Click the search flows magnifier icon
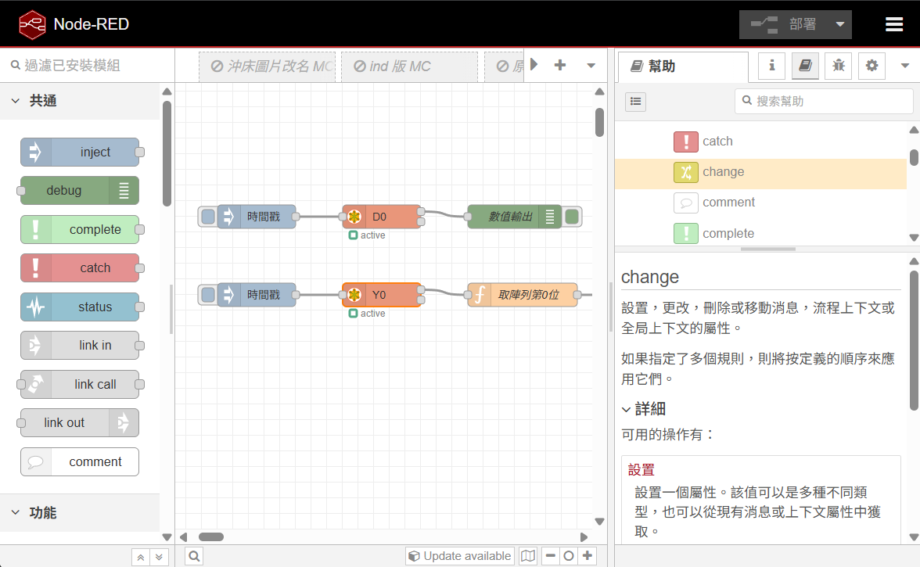This screenshot has height=567, width=920. 194,556
